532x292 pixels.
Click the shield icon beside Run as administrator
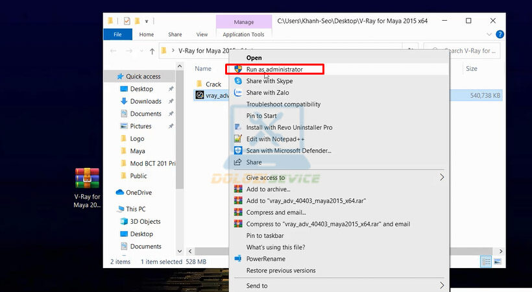click(238, 69)
